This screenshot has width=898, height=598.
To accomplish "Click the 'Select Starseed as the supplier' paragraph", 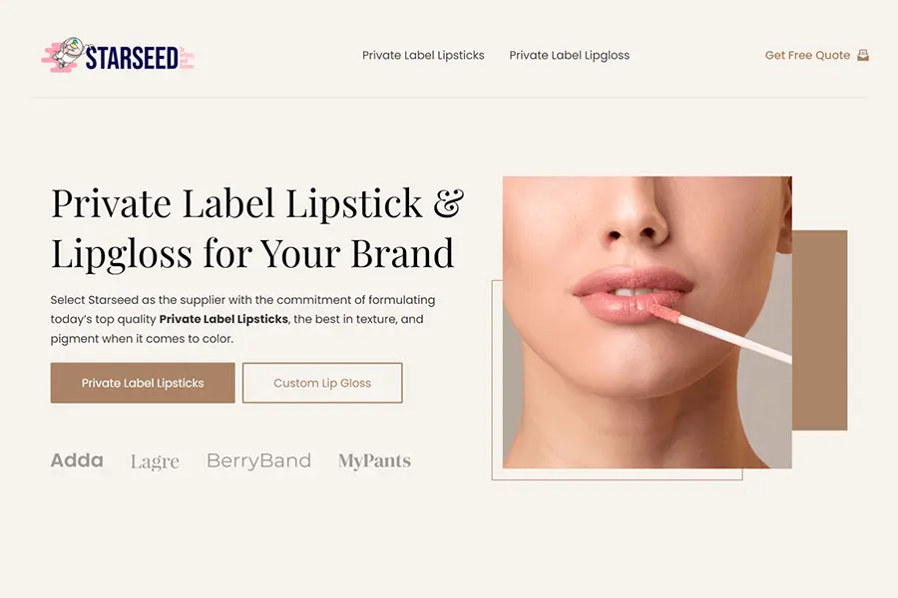I will coord(242,319).
